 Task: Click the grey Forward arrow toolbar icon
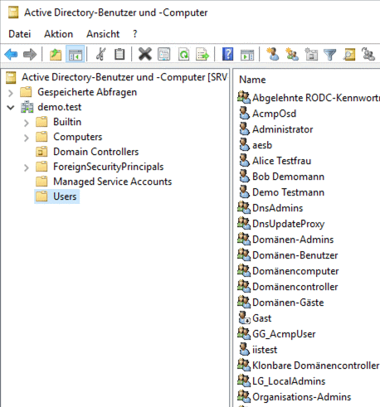point(30,54)
